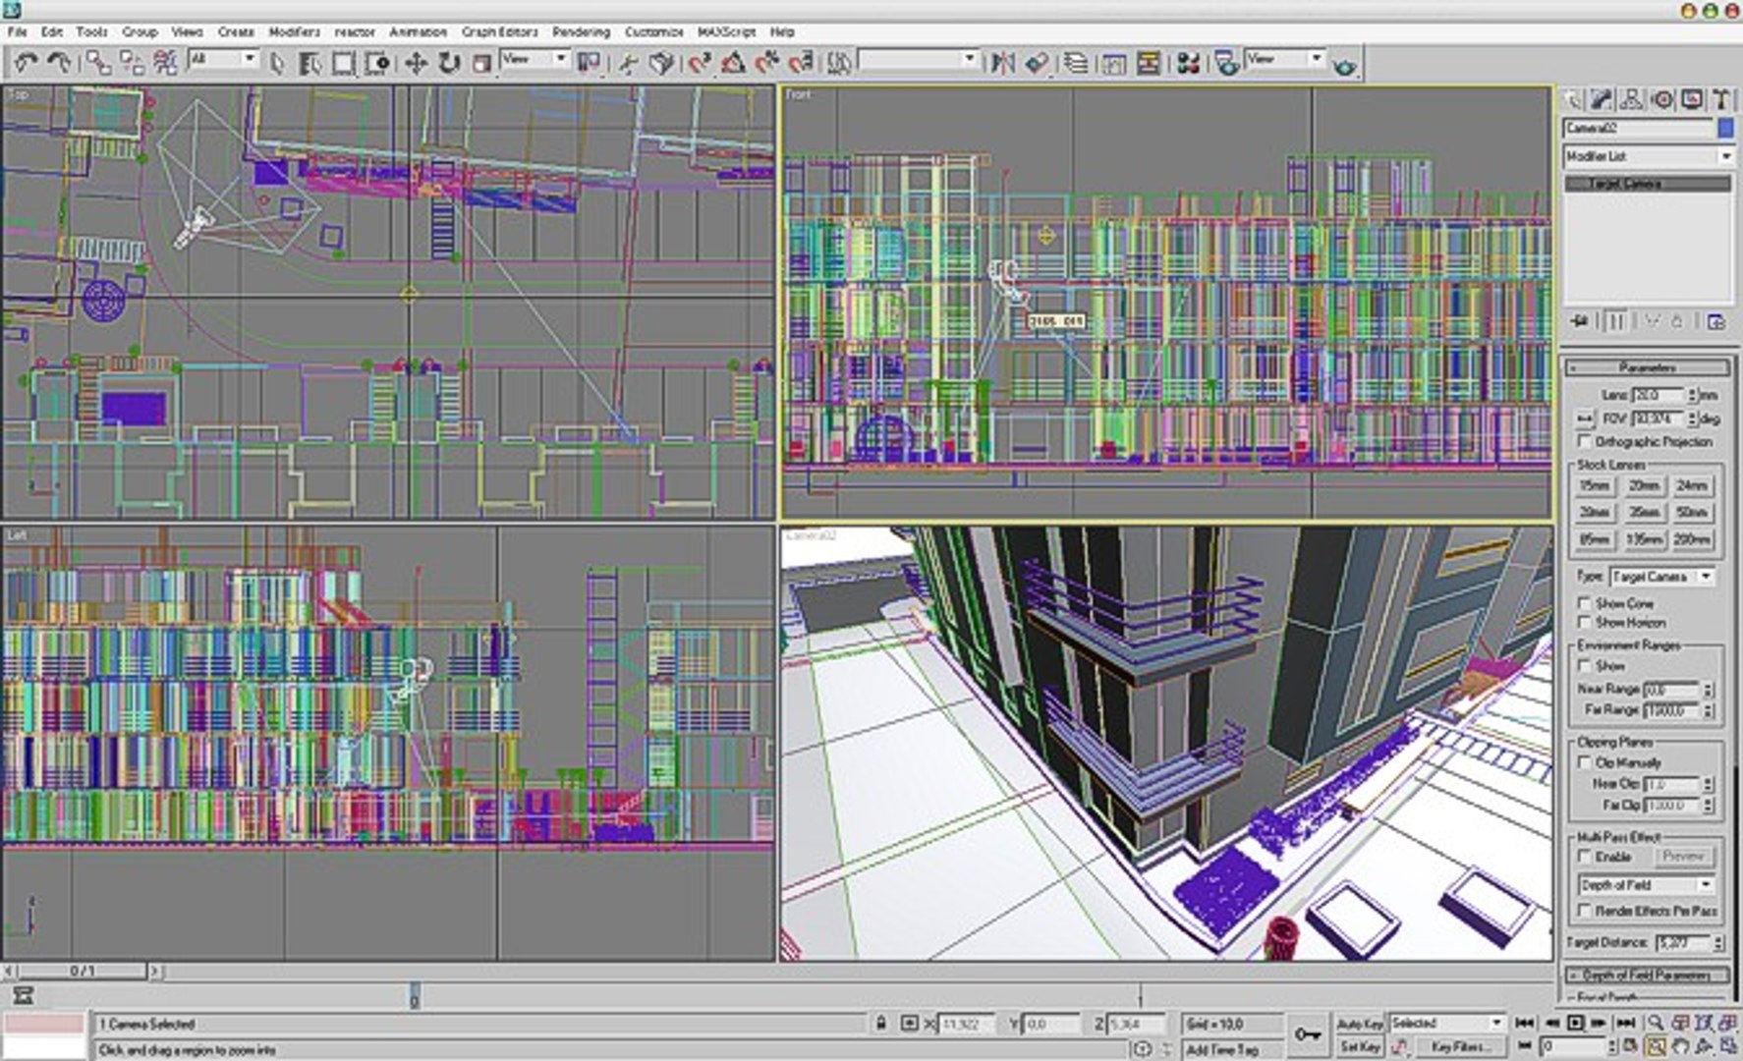Open the Depth of Field effect dropdown
The height and width of the screenshot is (1061, 1743).
tap(1646, 885)
